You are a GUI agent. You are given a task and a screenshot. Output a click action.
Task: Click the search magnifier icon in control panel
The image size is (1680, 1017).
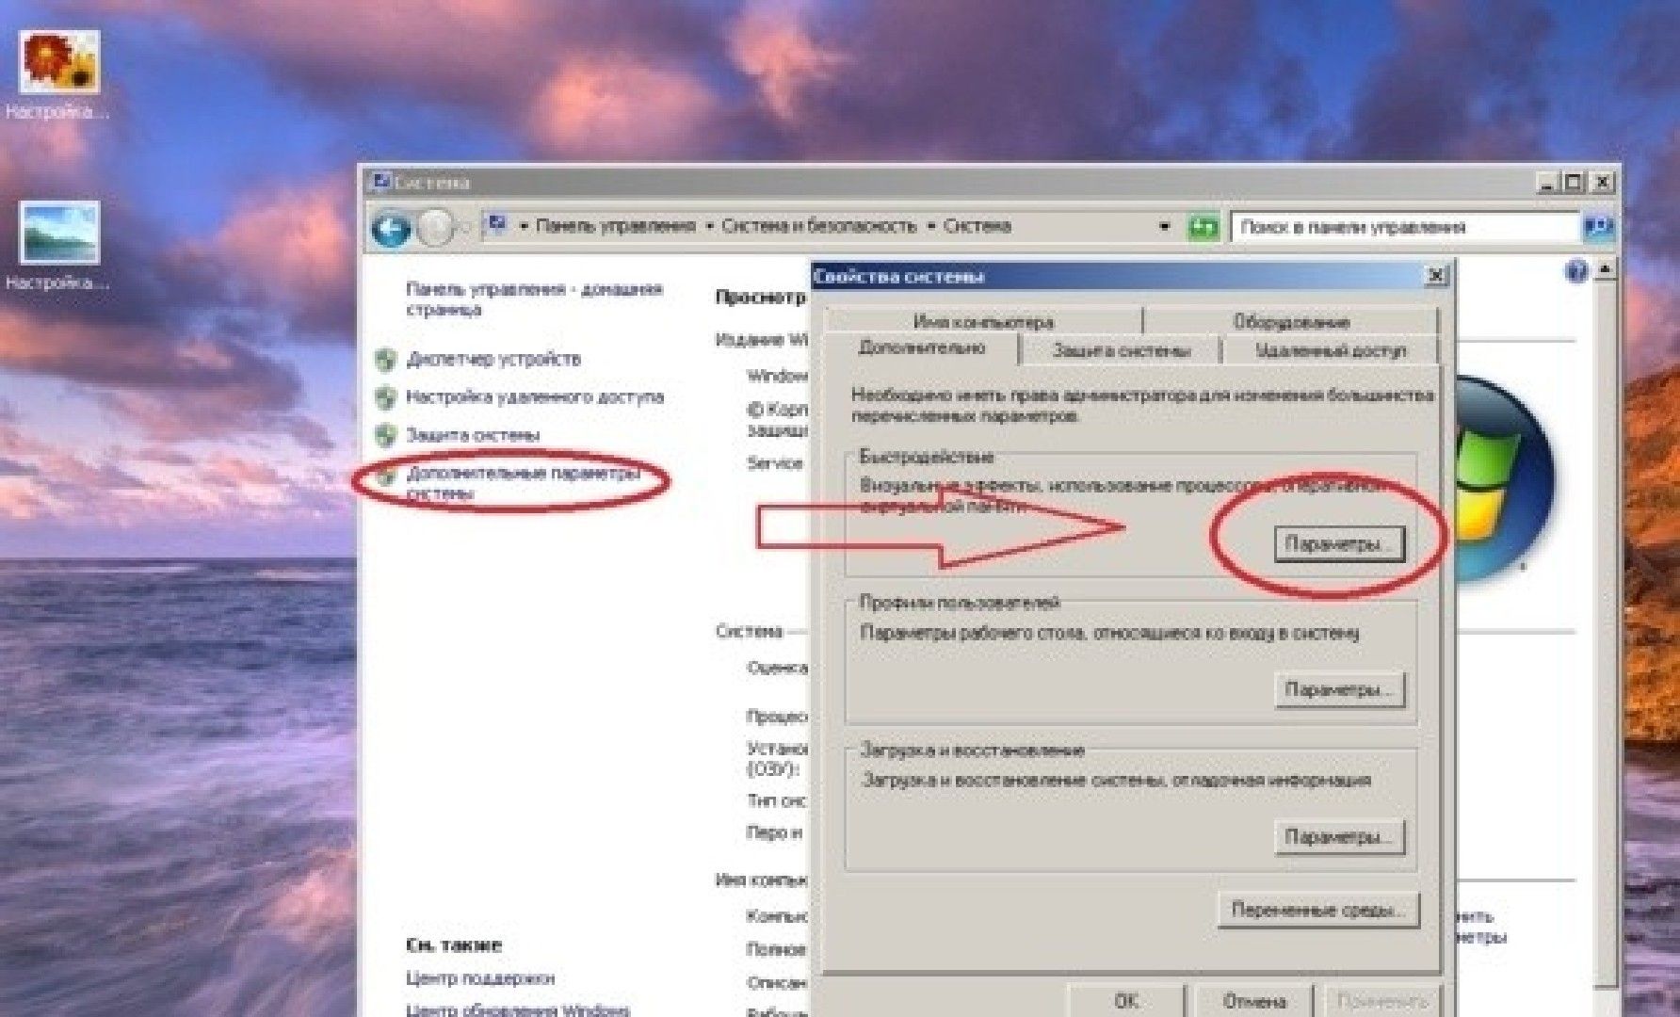[1599, 227]
